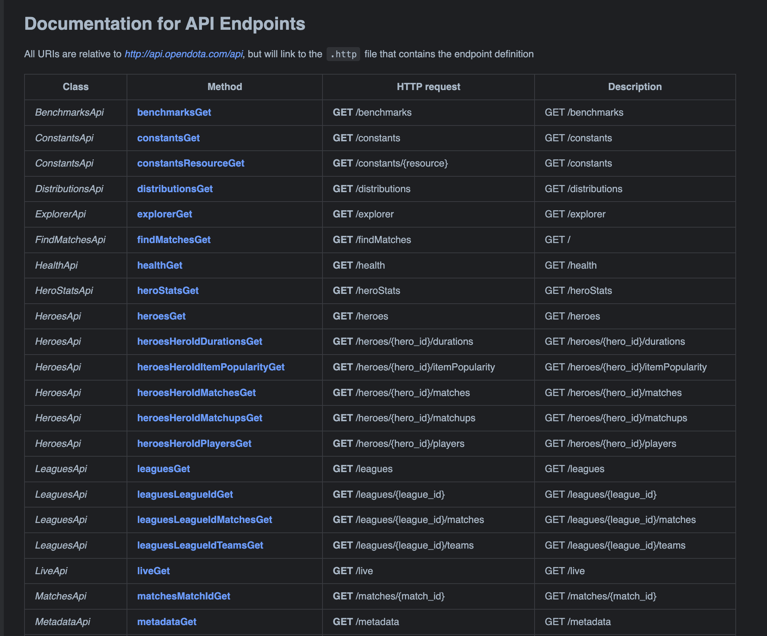The image size is (767, 636).
Task: Open the matchesMatchIdGet documentation
Action: pyautogui.click(x=184, y=596)
